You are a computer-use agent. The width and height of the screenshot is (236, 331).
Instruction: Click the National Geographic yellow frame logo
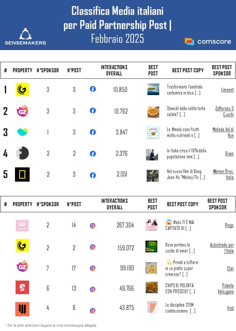pyautogui.click(x=22, y=175)
